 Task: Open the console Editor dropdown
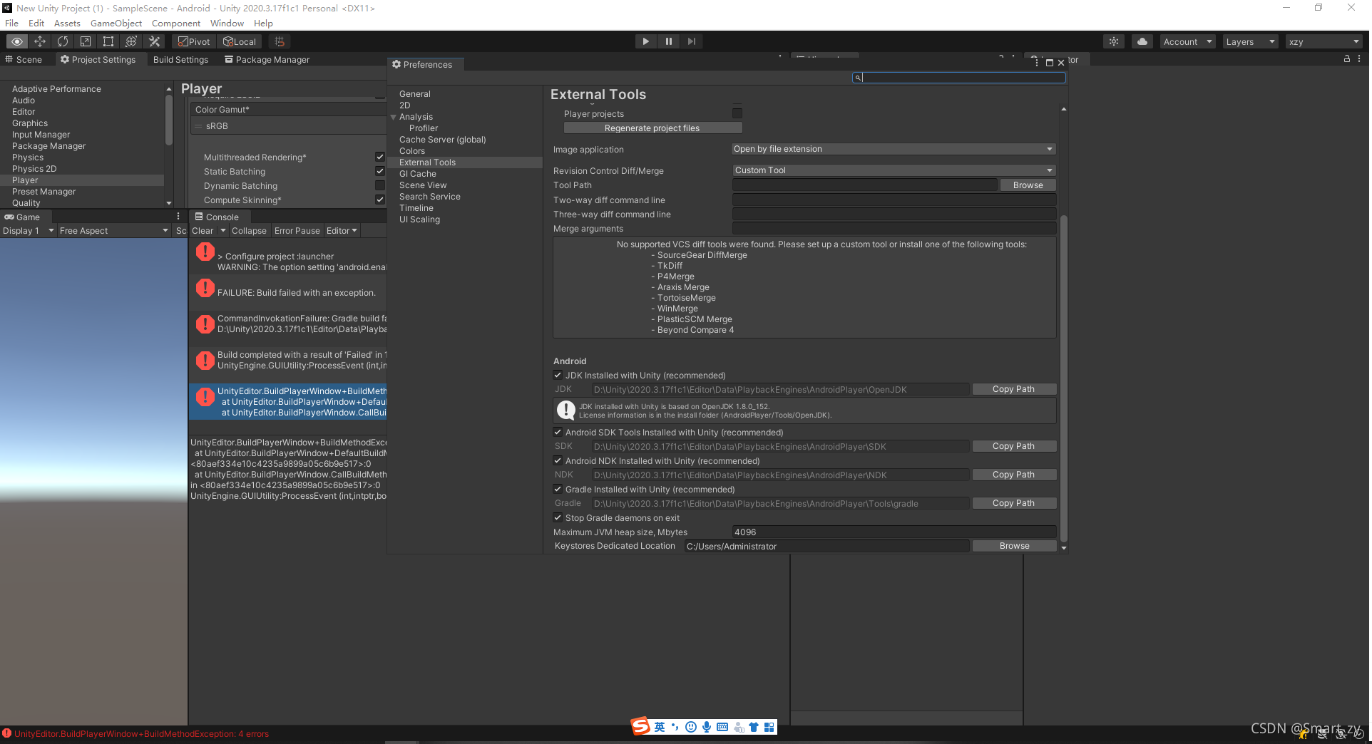tap(342, 230)
